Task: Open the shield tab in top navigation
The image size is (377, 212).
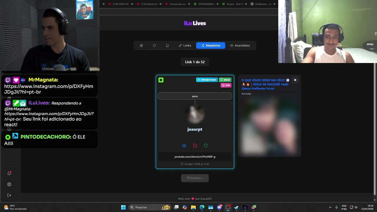Action: [154, 46]
